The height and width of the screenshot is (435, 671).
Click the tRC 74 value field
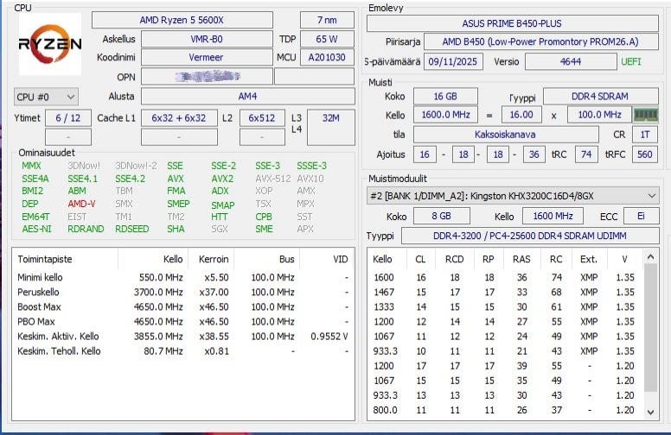pyautogui.click(x=587, y=154)
